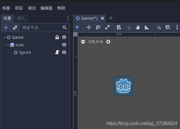Screen dimensions: 180x129
Task: Toggle grid snapping
Action: [x=168, y=27]
